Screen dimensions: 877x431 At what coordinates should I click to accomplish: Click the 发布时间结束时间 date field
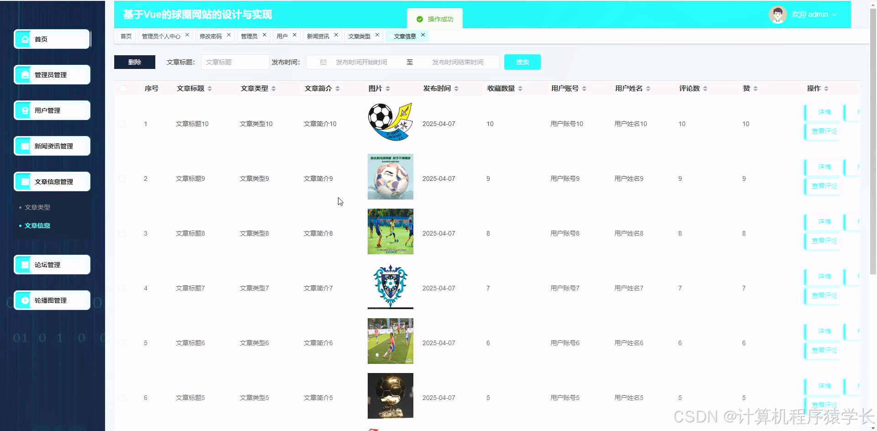pos(458,62)
